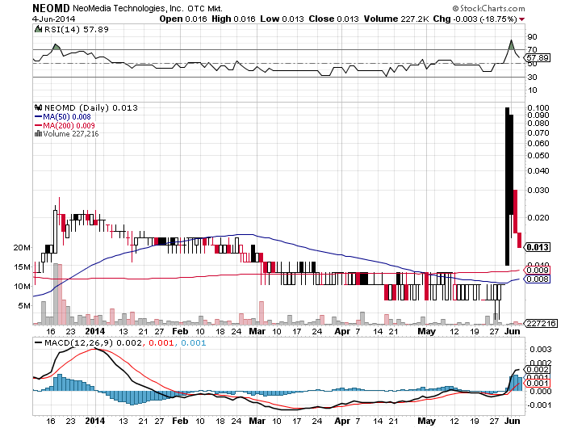Screen dimensions: 565x428
Task: Click the red 0.001 MACD signal tag
Action: pyautogui.click(x=538, y=384)
